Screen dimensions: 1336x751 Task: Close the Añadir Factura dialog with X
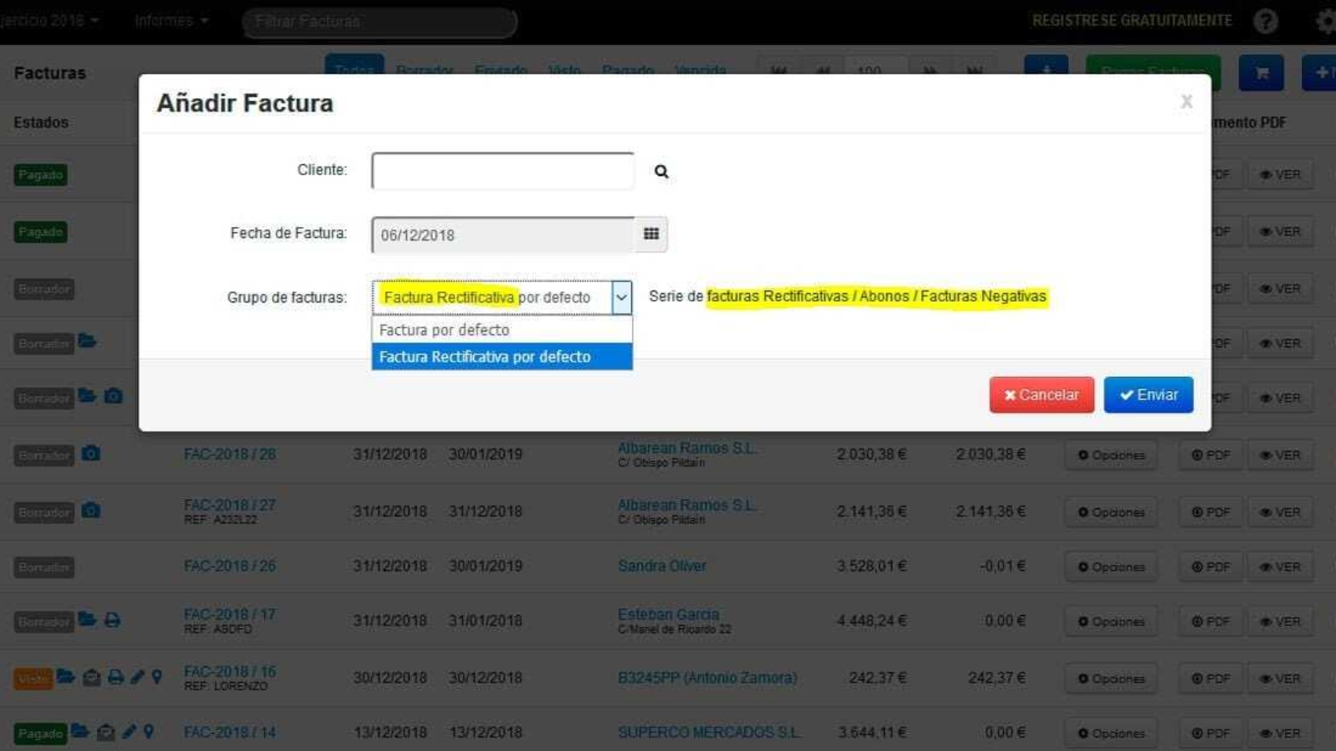point(1186,101)
